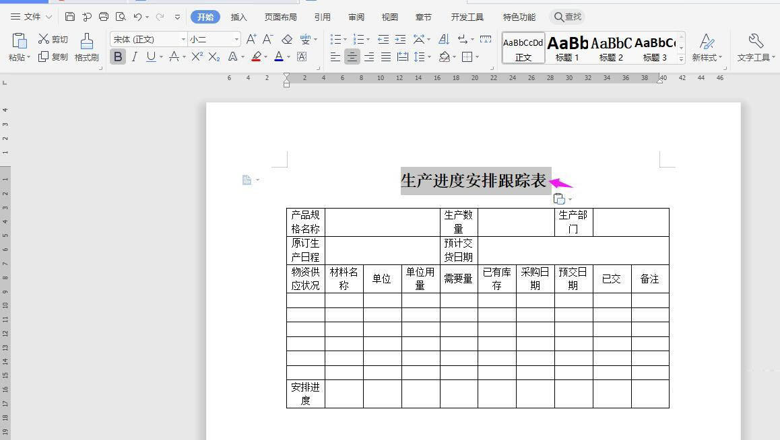The width and height of the screenshot is (780, 440).
Task: Click the Save icon in quick access bar
Action: [x=70, y=17]
